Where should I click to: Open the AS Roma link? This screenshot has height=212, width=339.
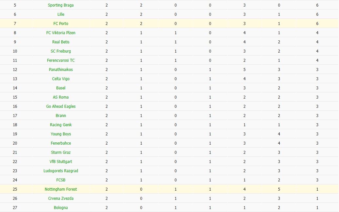(61, 97)
